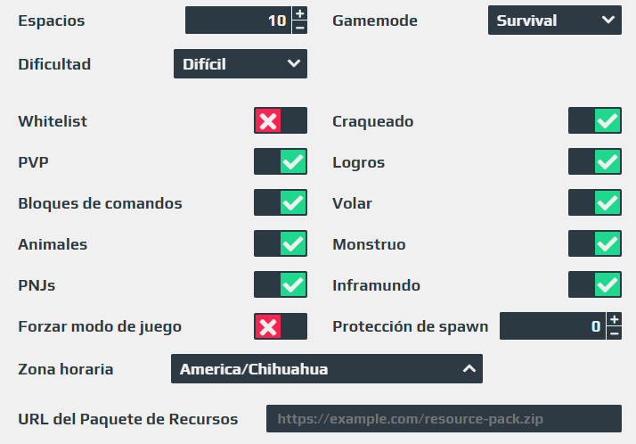Decrease Protección de spawn with minus

(x=614, y=333)
